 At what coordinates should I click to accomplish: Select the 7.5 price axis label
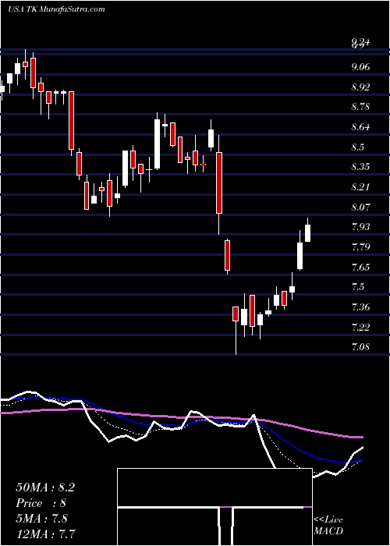[358, 287]
